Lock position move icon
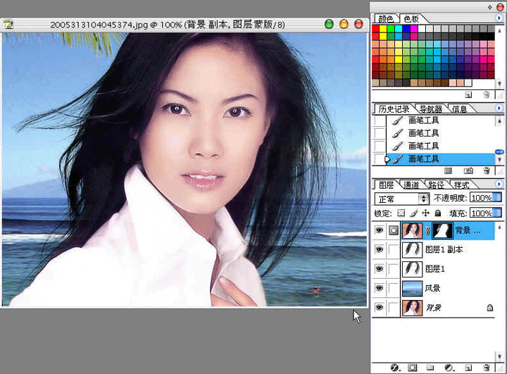The height and width of the screenshot is (374, 507). click(x=426, y=213)
